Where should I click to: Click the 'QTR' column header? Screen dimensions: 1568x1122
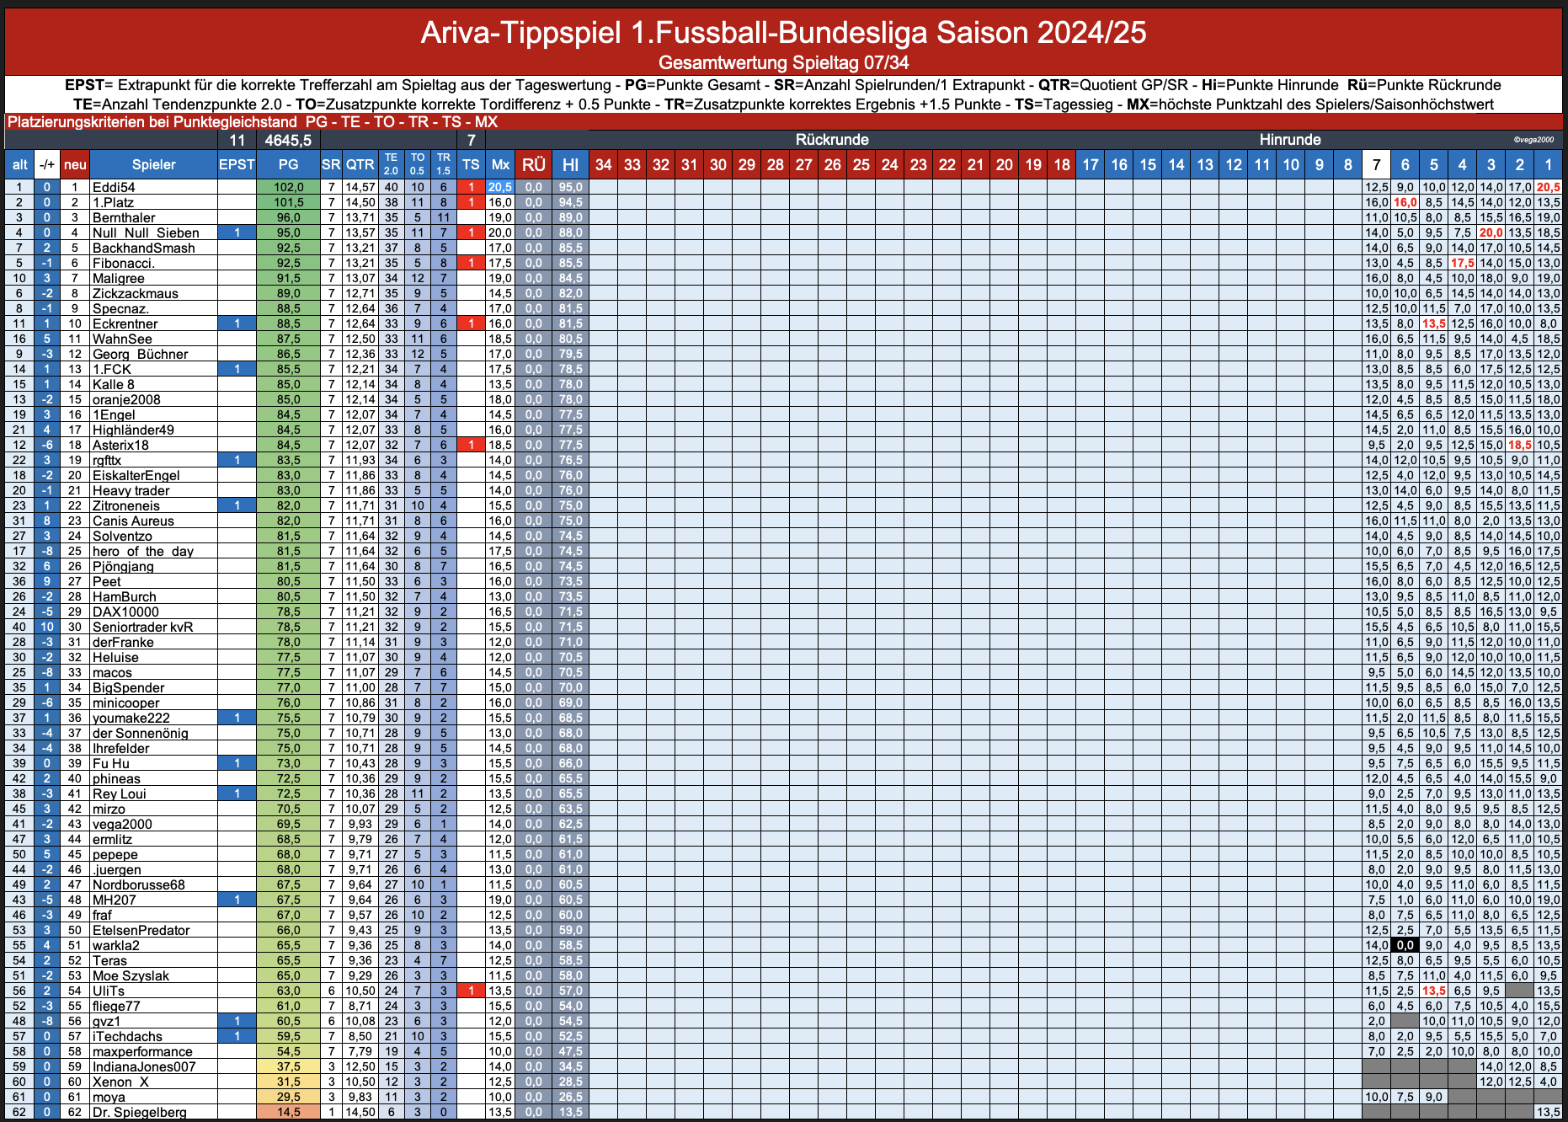360,164
